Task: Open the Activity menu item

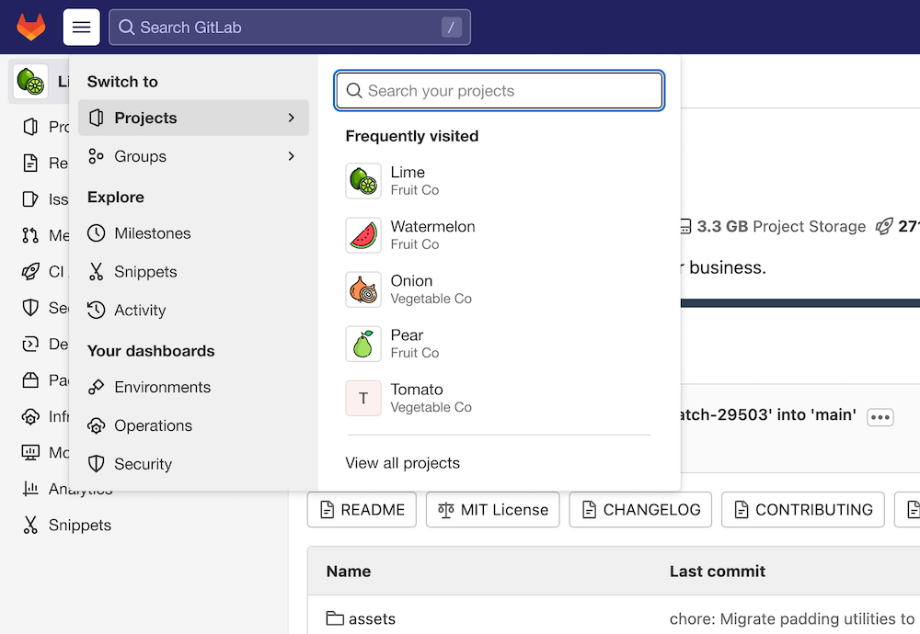Action: click(138, 310)
